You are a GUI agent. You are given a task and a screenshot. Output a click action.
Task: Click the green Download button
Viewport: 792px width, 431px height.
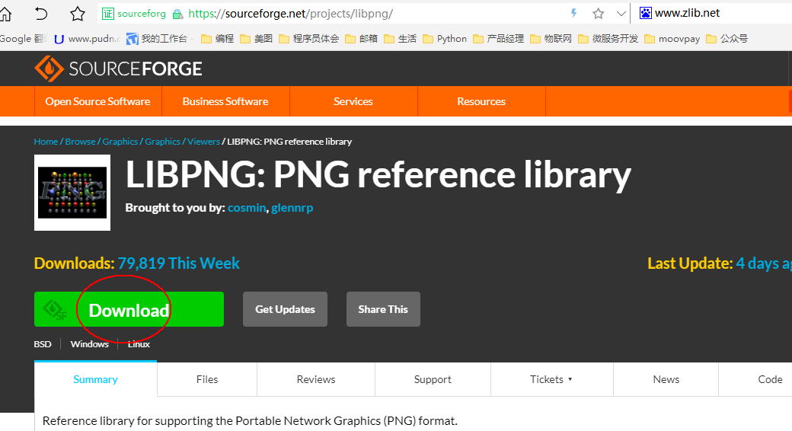[129, 309]
